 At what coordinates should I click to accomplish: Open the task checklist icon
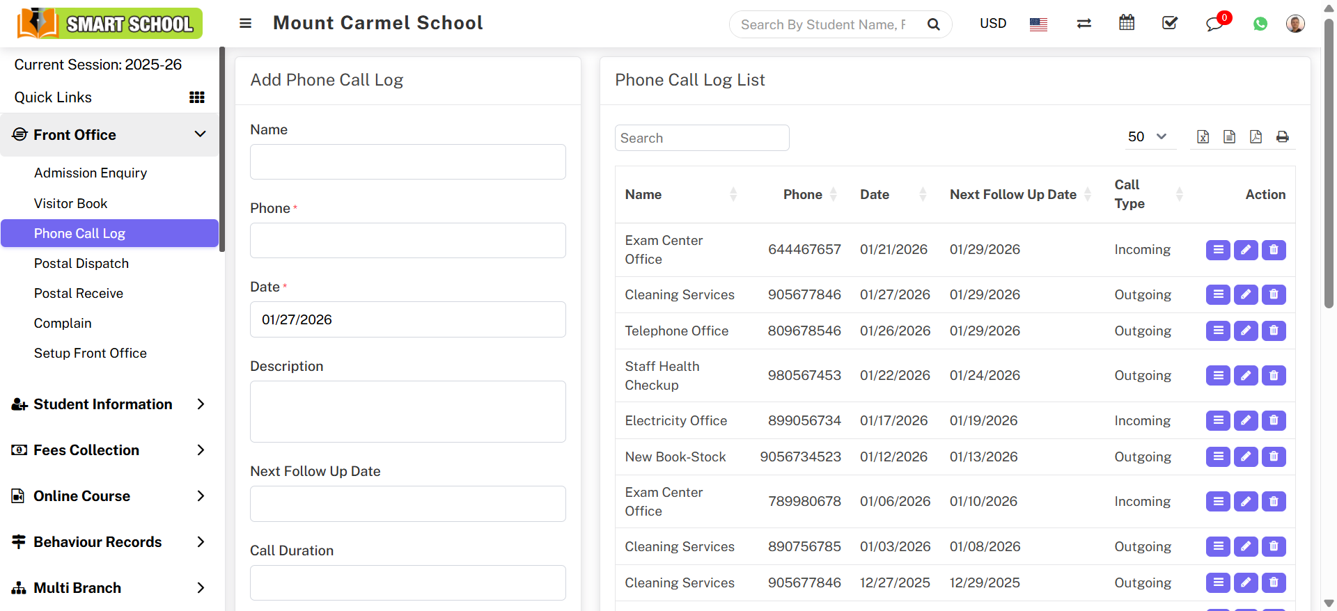click(1170, 23)
